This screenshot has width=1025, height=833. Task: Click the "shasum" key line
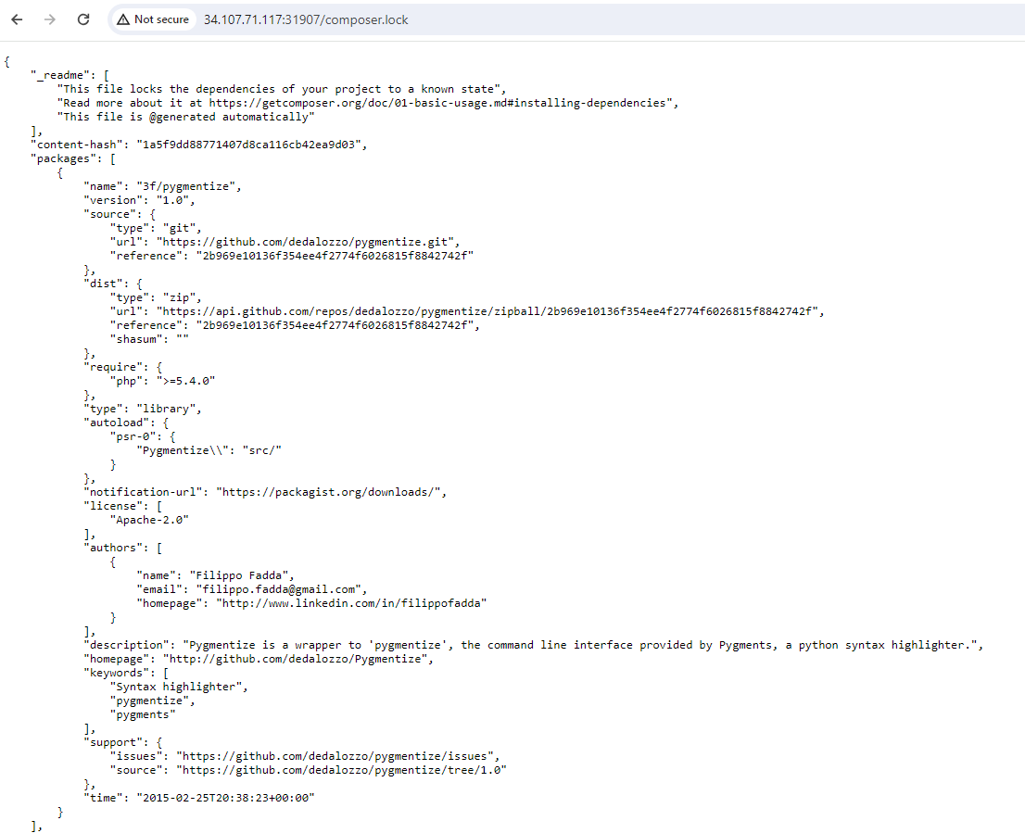coord(149,339)
